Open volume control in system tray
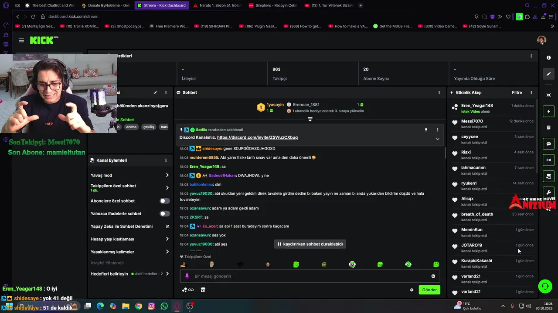The width and height of the screenshot is (558, 313). tap(529, 306)
